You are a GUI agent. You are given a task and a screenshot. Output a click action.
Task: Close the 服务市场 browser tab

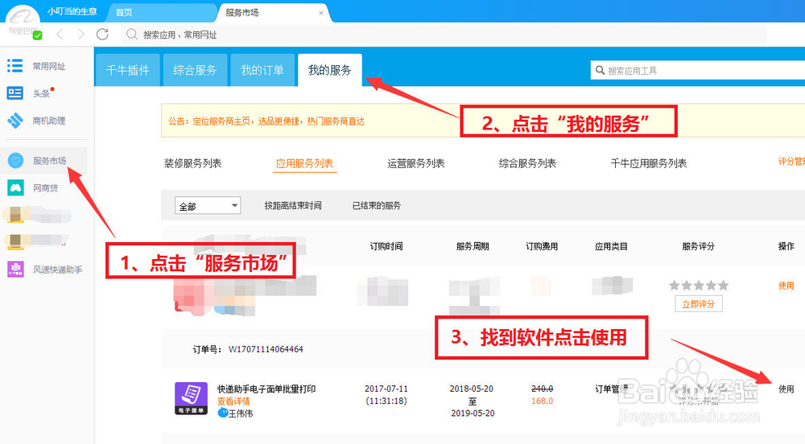tap(321, 13)
